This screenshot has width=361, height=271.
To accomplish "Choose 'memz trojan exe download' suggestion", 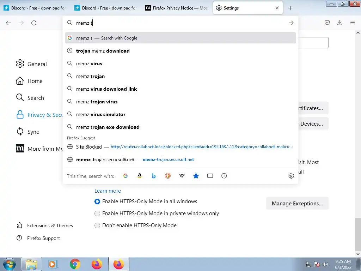I will click(180, 127).
